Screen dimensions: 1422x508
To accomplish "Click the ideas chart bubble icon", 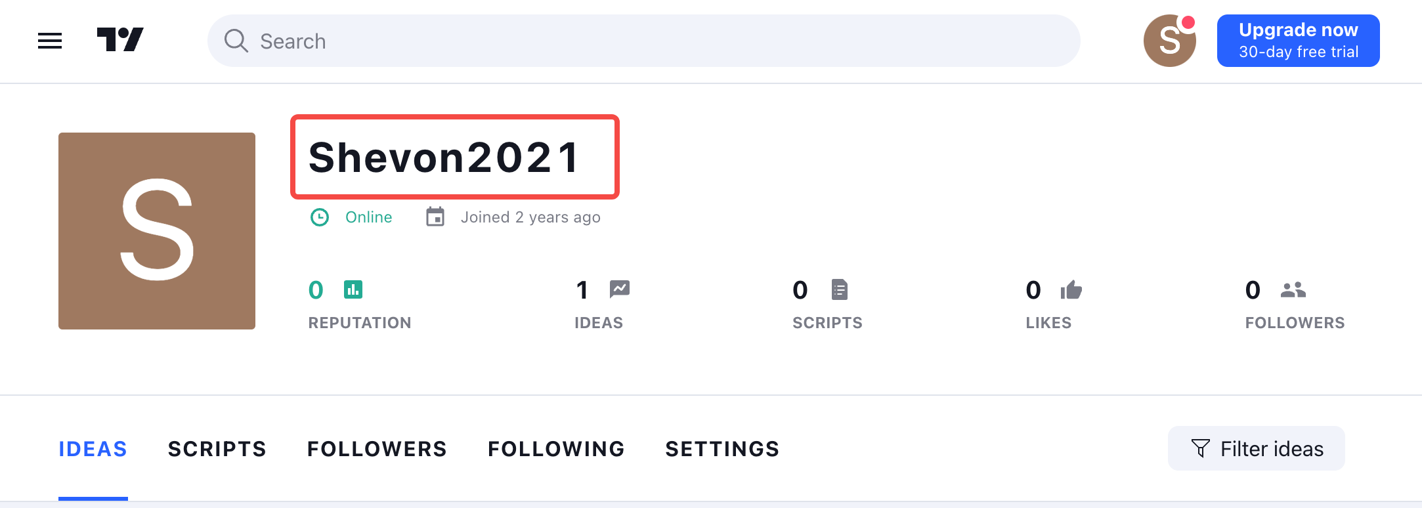I will [619, 289].
